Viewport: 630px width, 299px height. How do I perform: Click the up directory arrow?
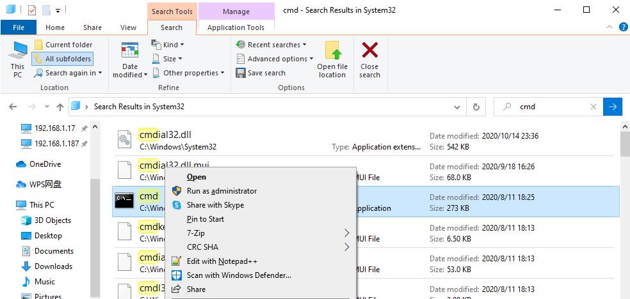pos(60,107)
